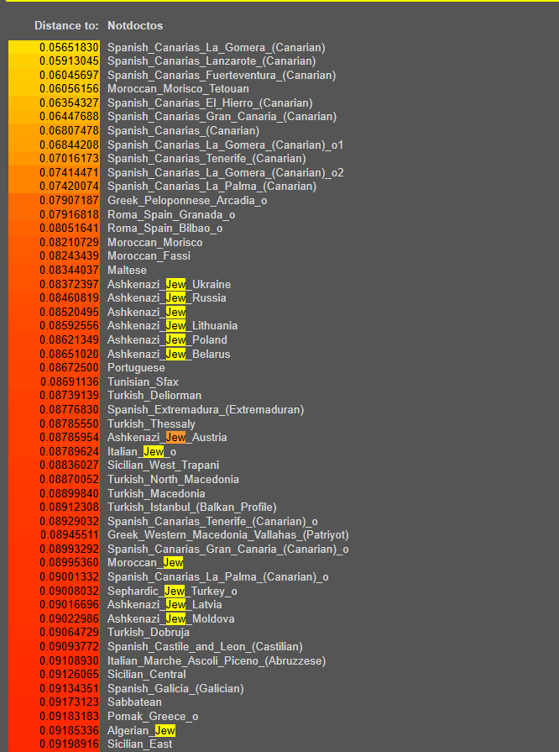Select the Distance to: header label
559x752 pixels.
click(66, 25)
